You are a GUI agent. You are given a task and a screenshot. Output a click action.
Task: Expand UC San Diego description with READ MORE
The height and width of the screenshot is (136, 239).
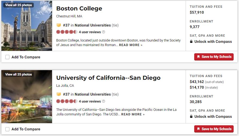133,114
